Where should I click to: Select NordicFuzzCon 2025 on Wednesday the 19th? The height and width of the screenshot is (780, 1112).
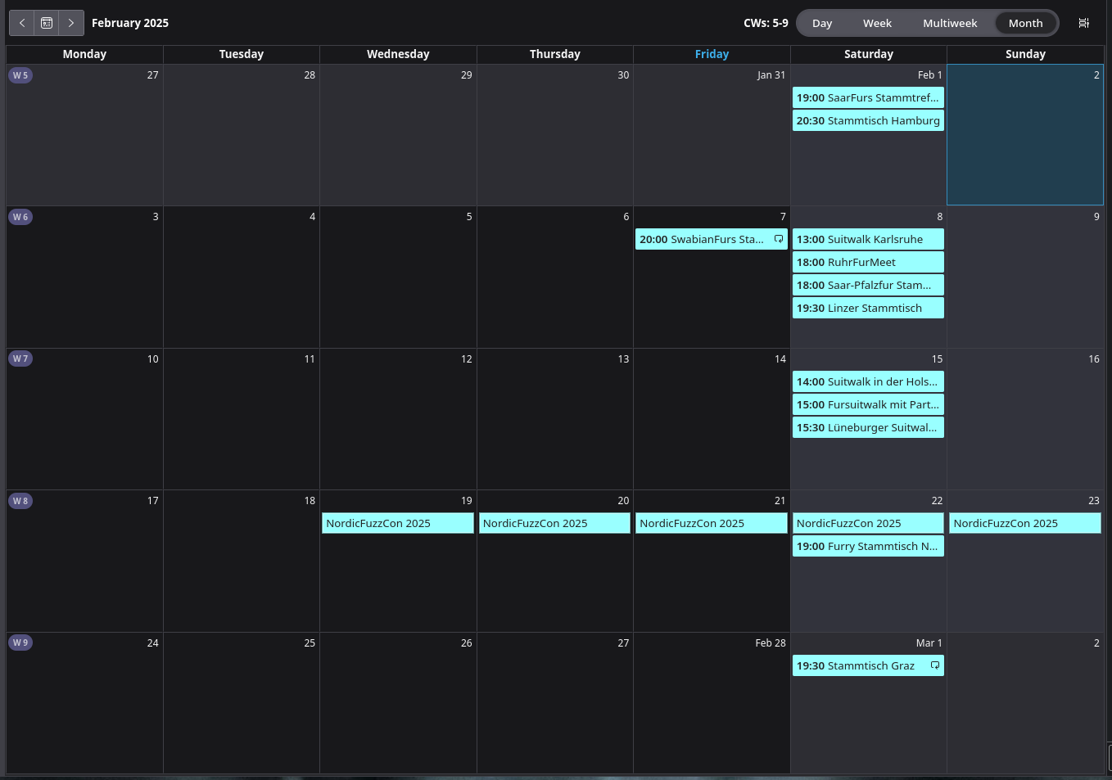(x=398, y=523)
